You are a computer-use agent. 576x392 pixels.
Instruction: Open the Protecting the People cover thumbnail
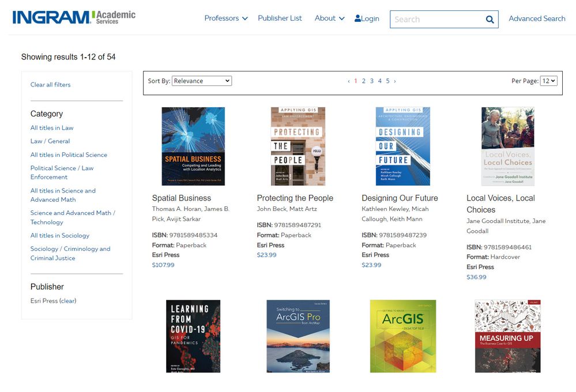pos(298,146)
